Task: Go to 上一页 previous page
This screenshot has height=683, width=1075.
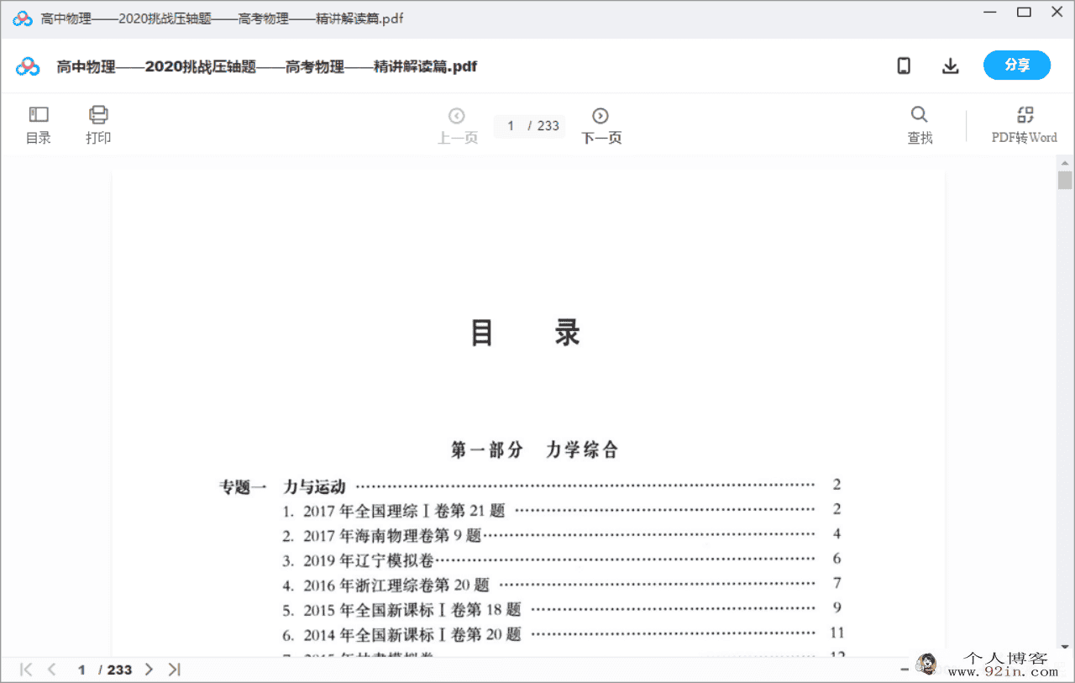Action: point(457,126)
